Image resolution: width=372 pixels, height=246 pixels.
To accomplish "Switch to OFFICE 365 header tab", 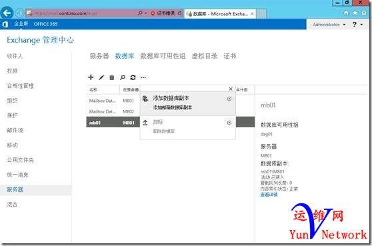I will (45, 24).
